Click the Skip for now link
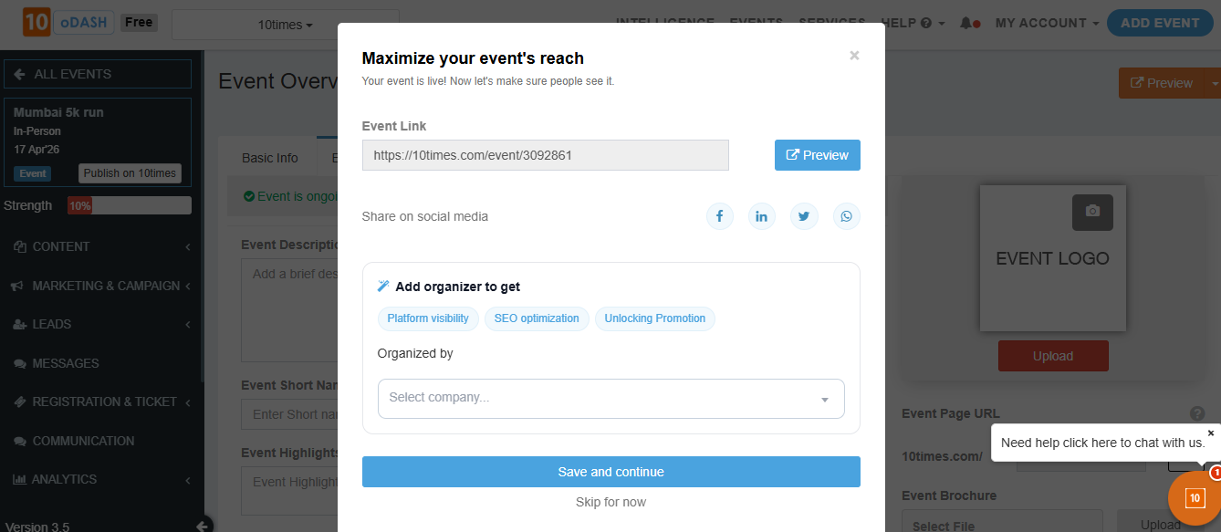Image resolution: width=1221 pixels, height=532 pixels. coord(610,502)
